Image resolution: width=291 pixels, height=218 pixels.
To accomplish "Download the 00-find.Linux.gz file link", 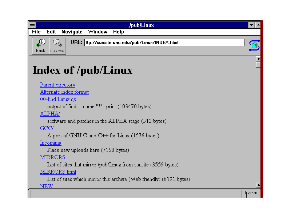I will coord(58,99).
